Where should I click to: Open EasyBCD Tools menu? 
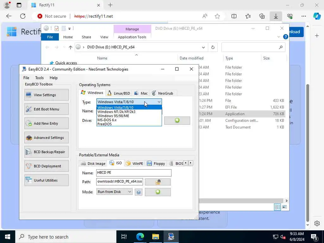39,78
